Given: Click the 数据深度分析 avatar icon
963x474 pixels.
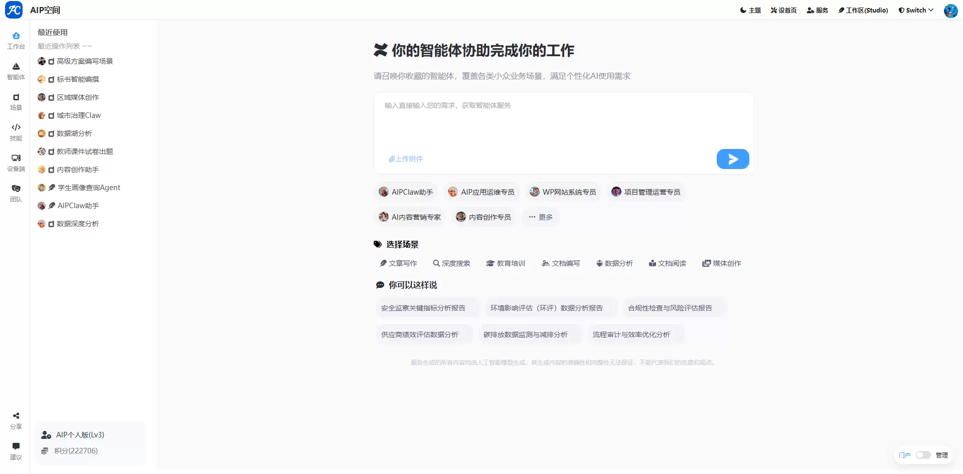Looking at the screenshot, I should pyautogui.click(x=42, y=224).
